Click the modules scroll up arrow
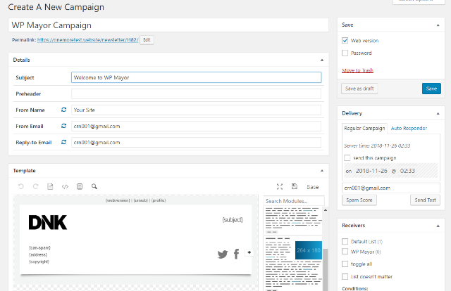This screenshot has height=291, width=451. (326, 210)
